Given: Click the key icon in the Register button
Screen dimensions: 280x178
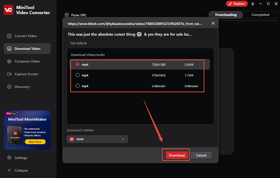Looking at the screenshot, I should [x=230, y=4].
